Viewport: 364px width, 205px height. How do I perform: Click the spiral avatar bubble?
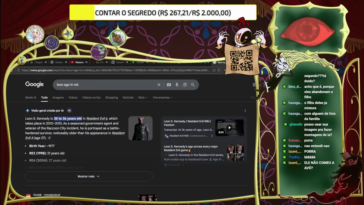52,44
